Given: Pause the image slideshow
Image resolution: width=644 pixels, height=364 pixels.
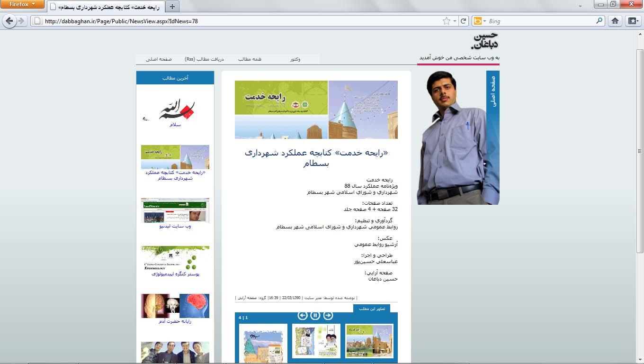Looking at the screenshot, I should [x=315, y=315].
